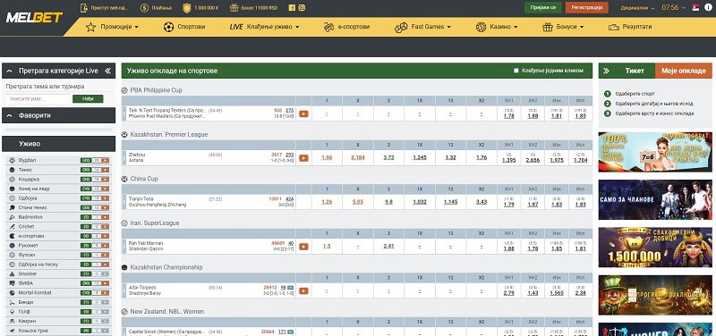This screenshot has height=336, width=716.
Task: Open the Iran. SuperLeague link
Action: [x=155, y=223]
